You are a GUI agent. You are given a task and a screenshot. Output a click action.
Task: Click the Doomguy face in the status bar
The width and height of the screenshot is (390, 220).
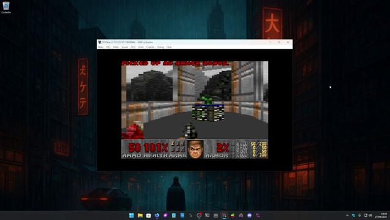point(195,149)
